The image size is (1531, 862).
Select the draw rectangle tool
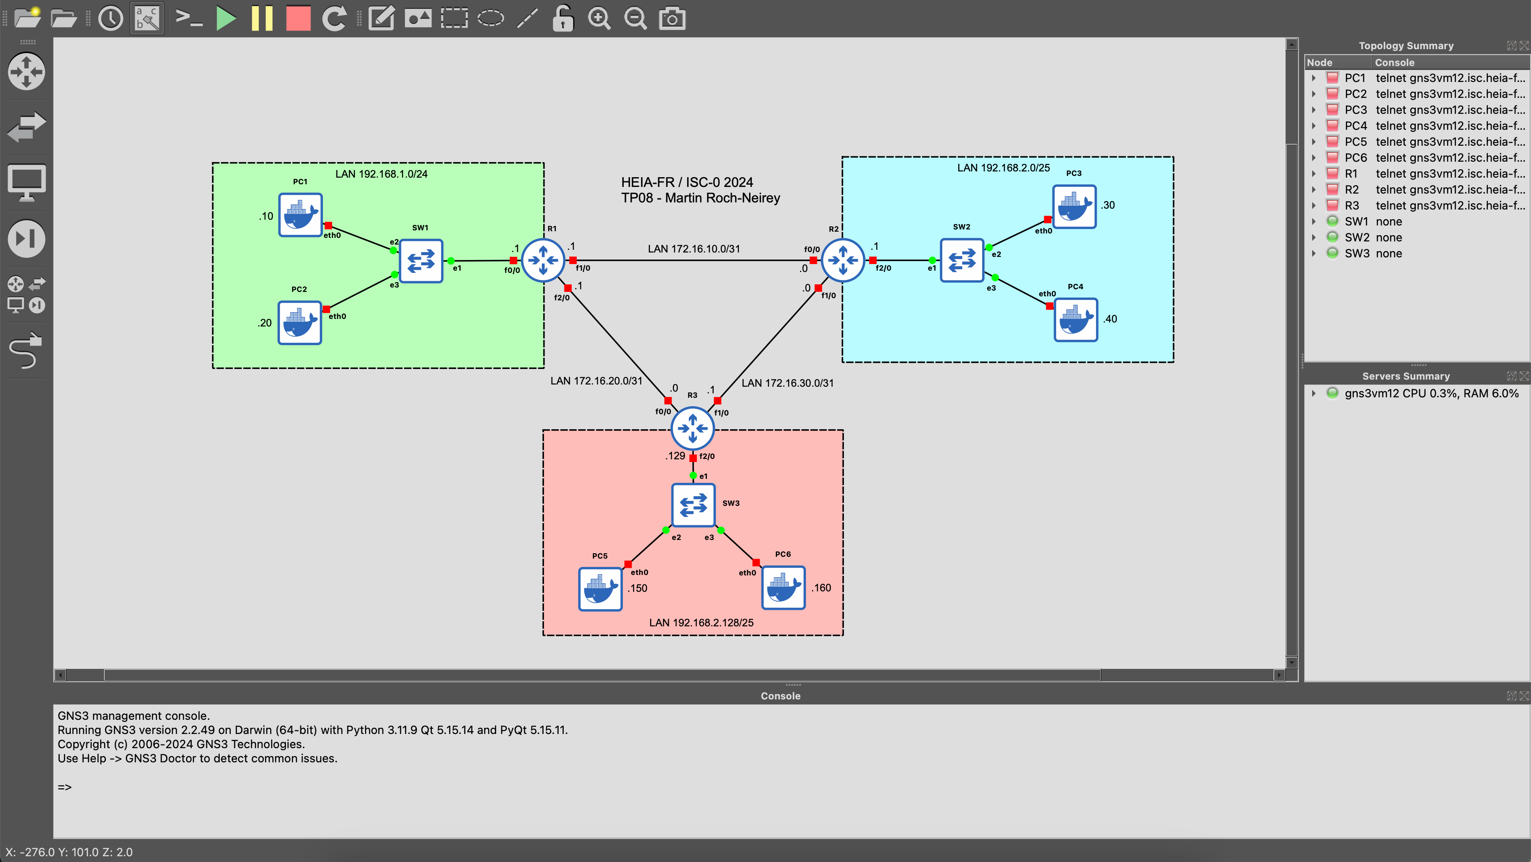tap(454, 18)
